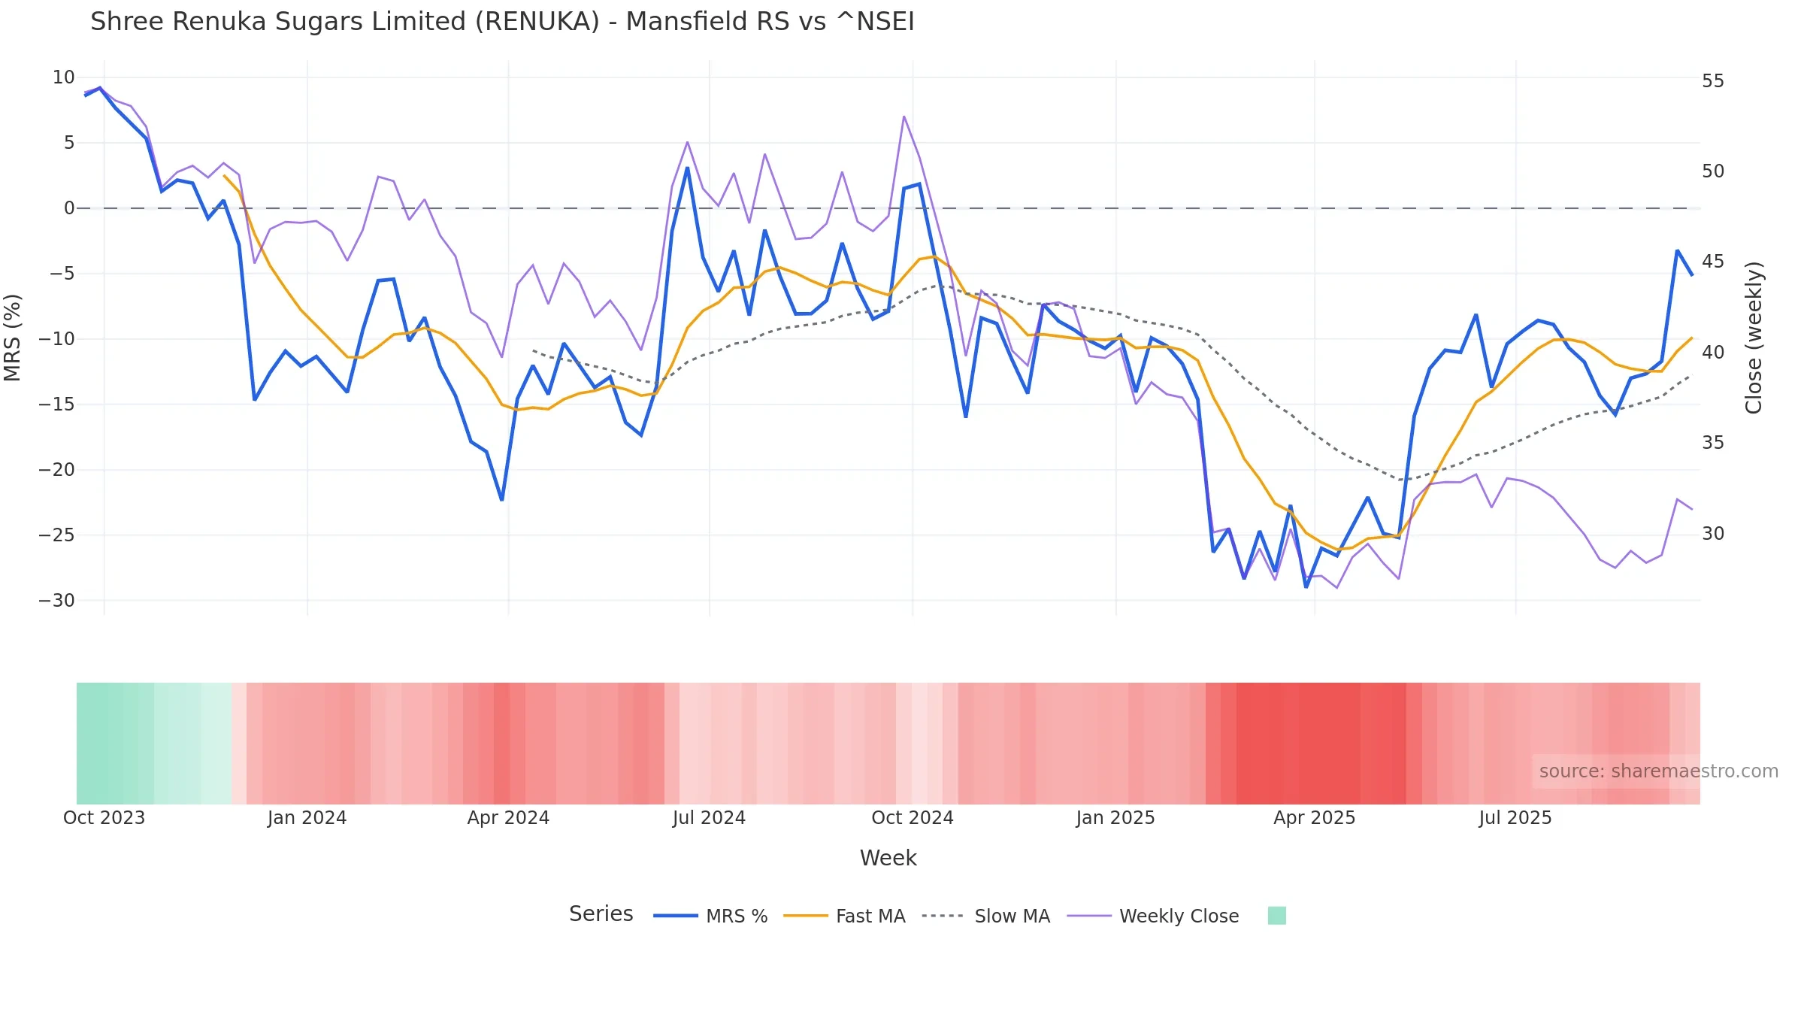Toggle the Fast MA legend entry
The height and width of the screenshot is (1015, 1804).
coord(844,916)
